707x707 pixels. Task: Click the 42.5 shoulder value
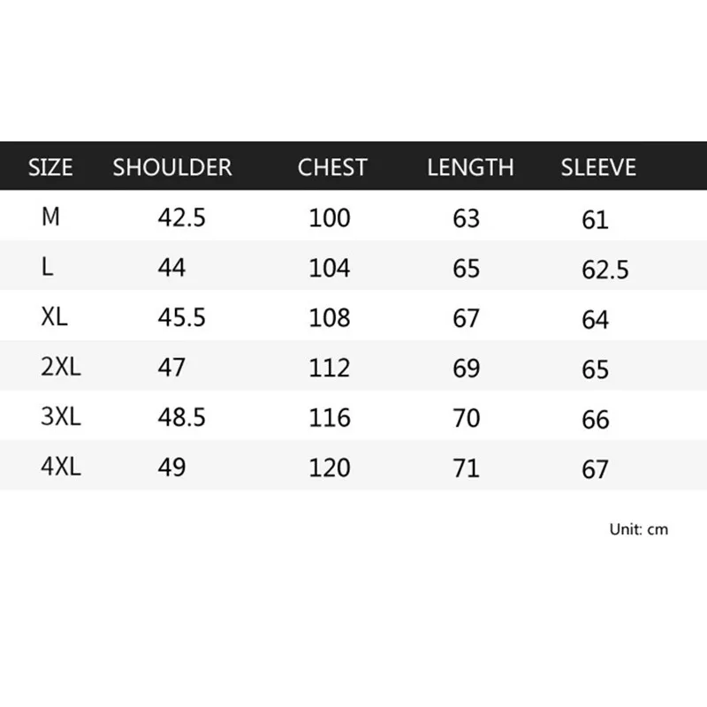click(182, 217)
